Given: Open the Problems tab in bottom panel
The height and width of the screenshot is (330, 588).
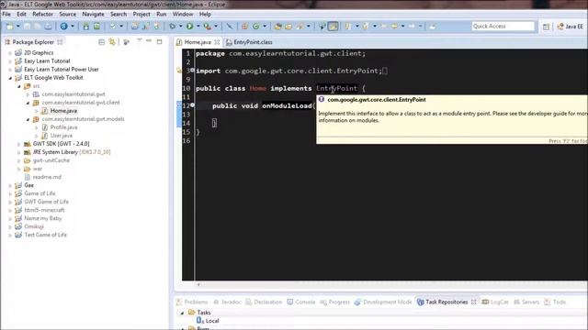Looking at the screenshot, I should tap(196, 302).
